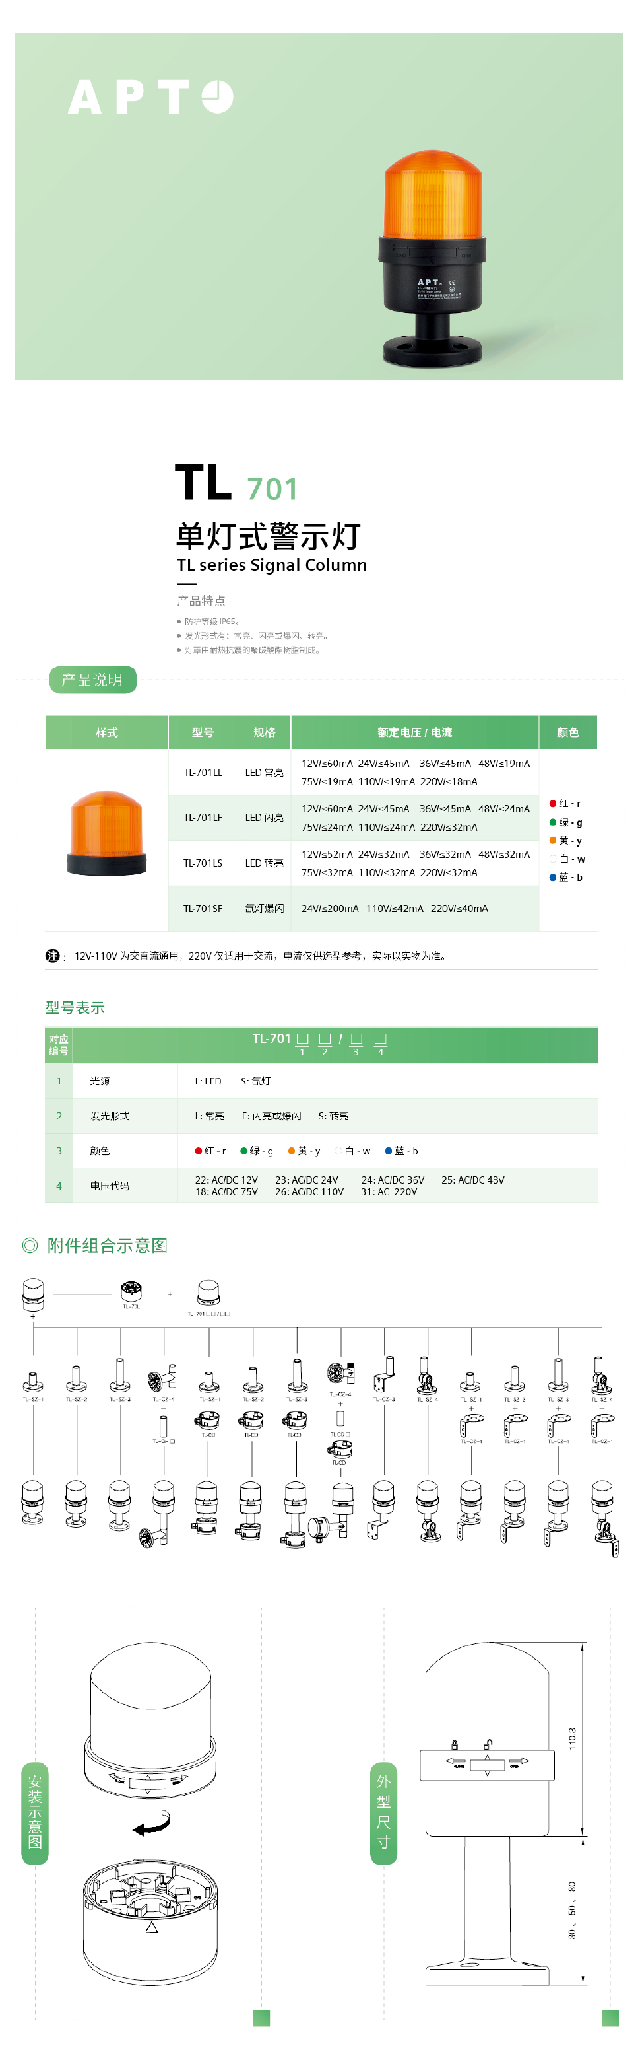The image size is (640, 2060).
Task: Select the 安装示意图 vertical tab
Action: 35,1811
